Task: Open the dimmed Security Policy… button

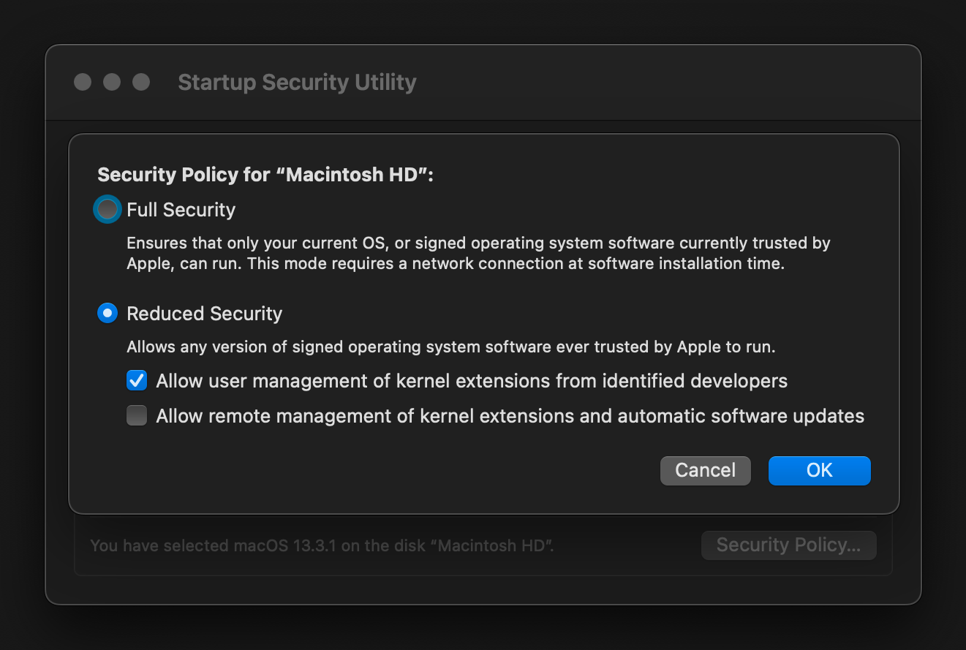Action: point(788,545)
